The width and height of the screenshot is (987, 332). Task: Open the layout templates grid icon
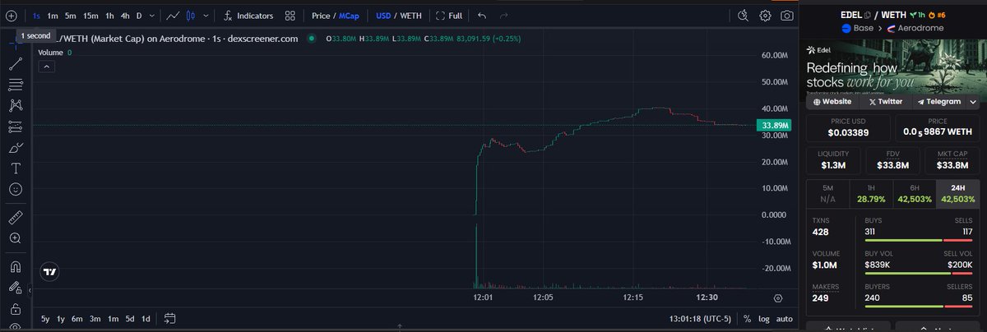tap(290, 15)
